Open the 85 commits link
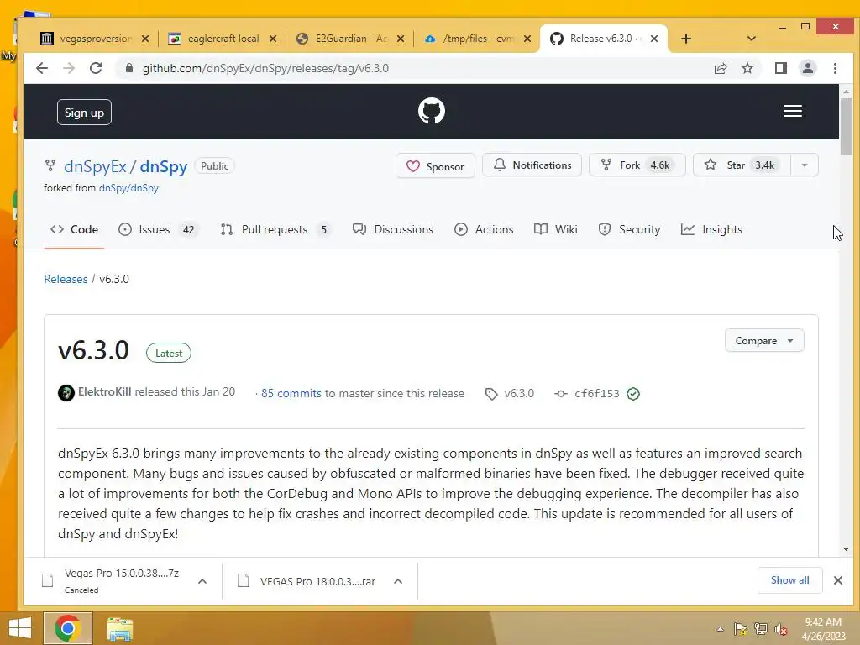Screen dimensions: 860x645 (291, 393)
